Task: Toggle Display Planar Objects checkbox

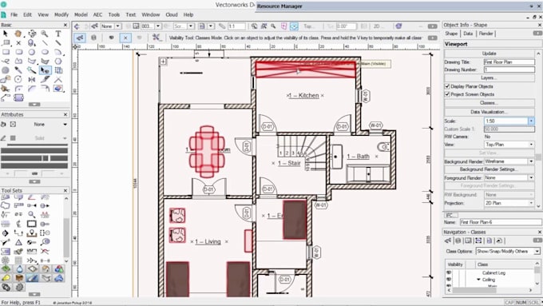Action: 447,86
